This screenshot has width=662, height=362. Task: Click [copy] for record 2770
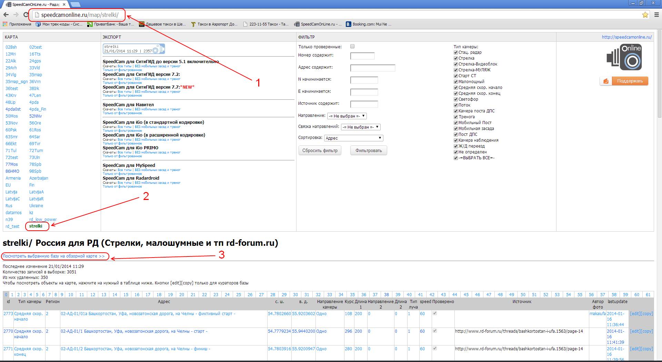pyautogui.click(x=647, y=331)
